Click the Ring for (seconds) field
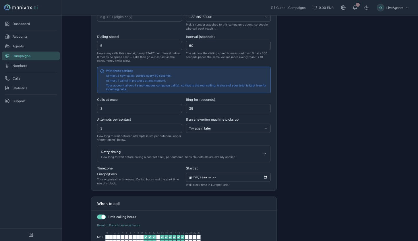Viewport: 418px width, 241px height. click(x=228, y=109)
